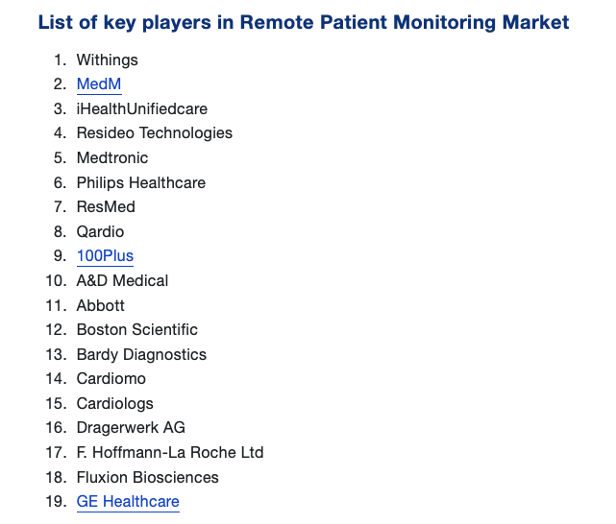Click the A&D Medical list entry
616x524 pixels.
tap(122, 280)
